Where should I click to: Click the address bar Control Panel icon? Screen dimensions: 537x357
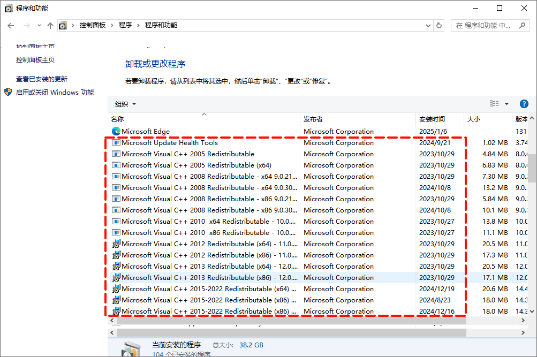click(x=63, y=25)
